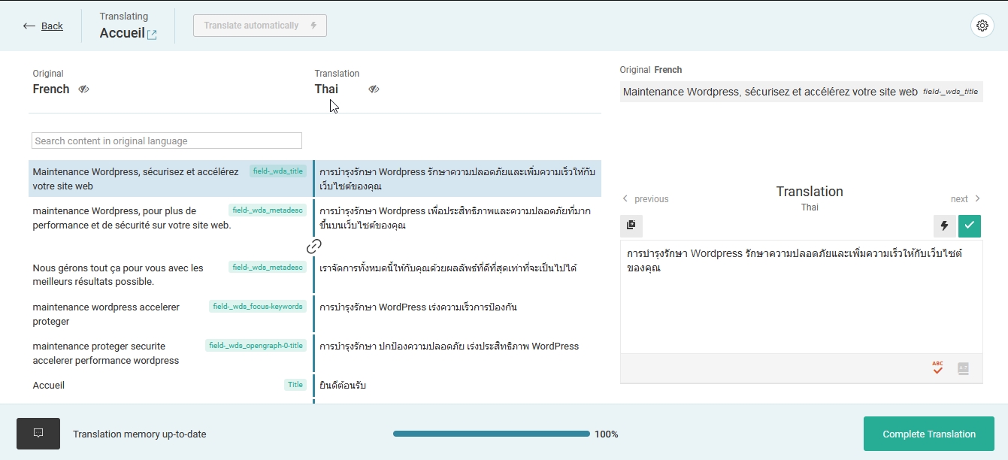Click the 'Accueil' page title in header
Viewport: 1008px width, 460px height.
tap(122, 33)
